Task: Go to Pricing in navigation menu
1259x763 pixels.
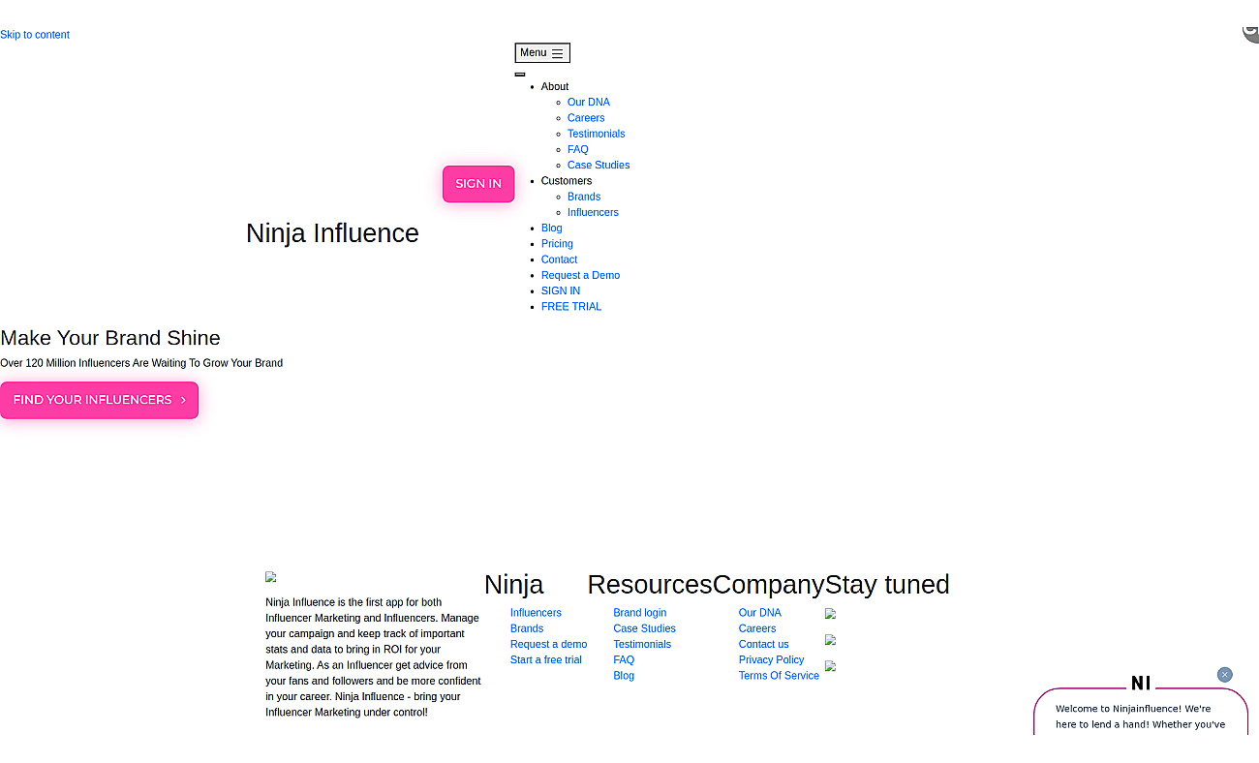Action: pos(557,244)
